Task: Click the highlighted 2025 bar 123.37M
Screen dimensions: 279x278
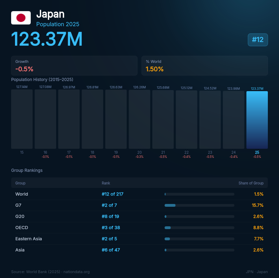Action: pyautogui.click(x=257, y=120)
